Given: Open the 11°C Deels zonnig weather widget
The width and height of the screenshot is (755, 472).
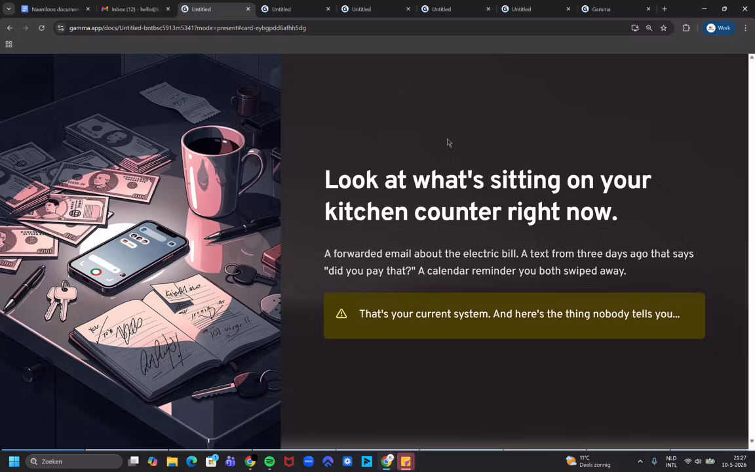Looking at the screenshot, I should coord(589,462).
